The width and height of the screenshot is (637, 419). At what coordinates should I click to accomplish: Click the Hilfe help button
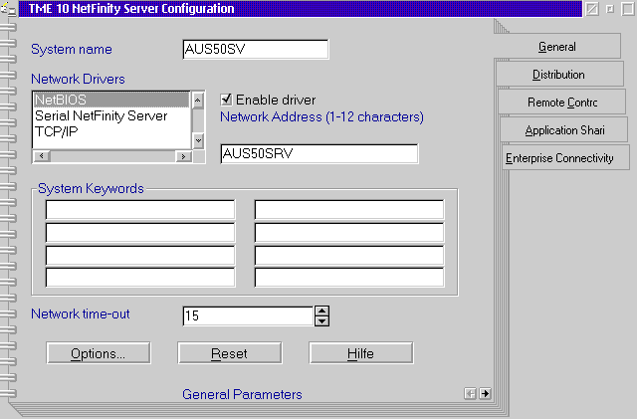pos(360,353)
